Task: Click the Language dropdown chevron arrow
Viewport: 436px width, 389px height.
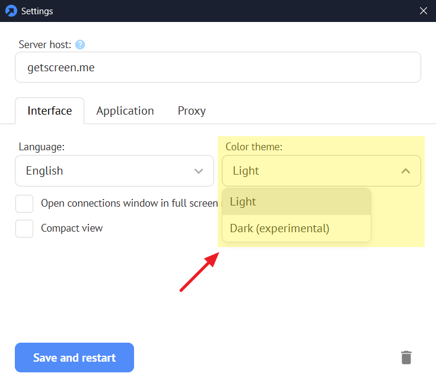Action: [x=199, y=171]
